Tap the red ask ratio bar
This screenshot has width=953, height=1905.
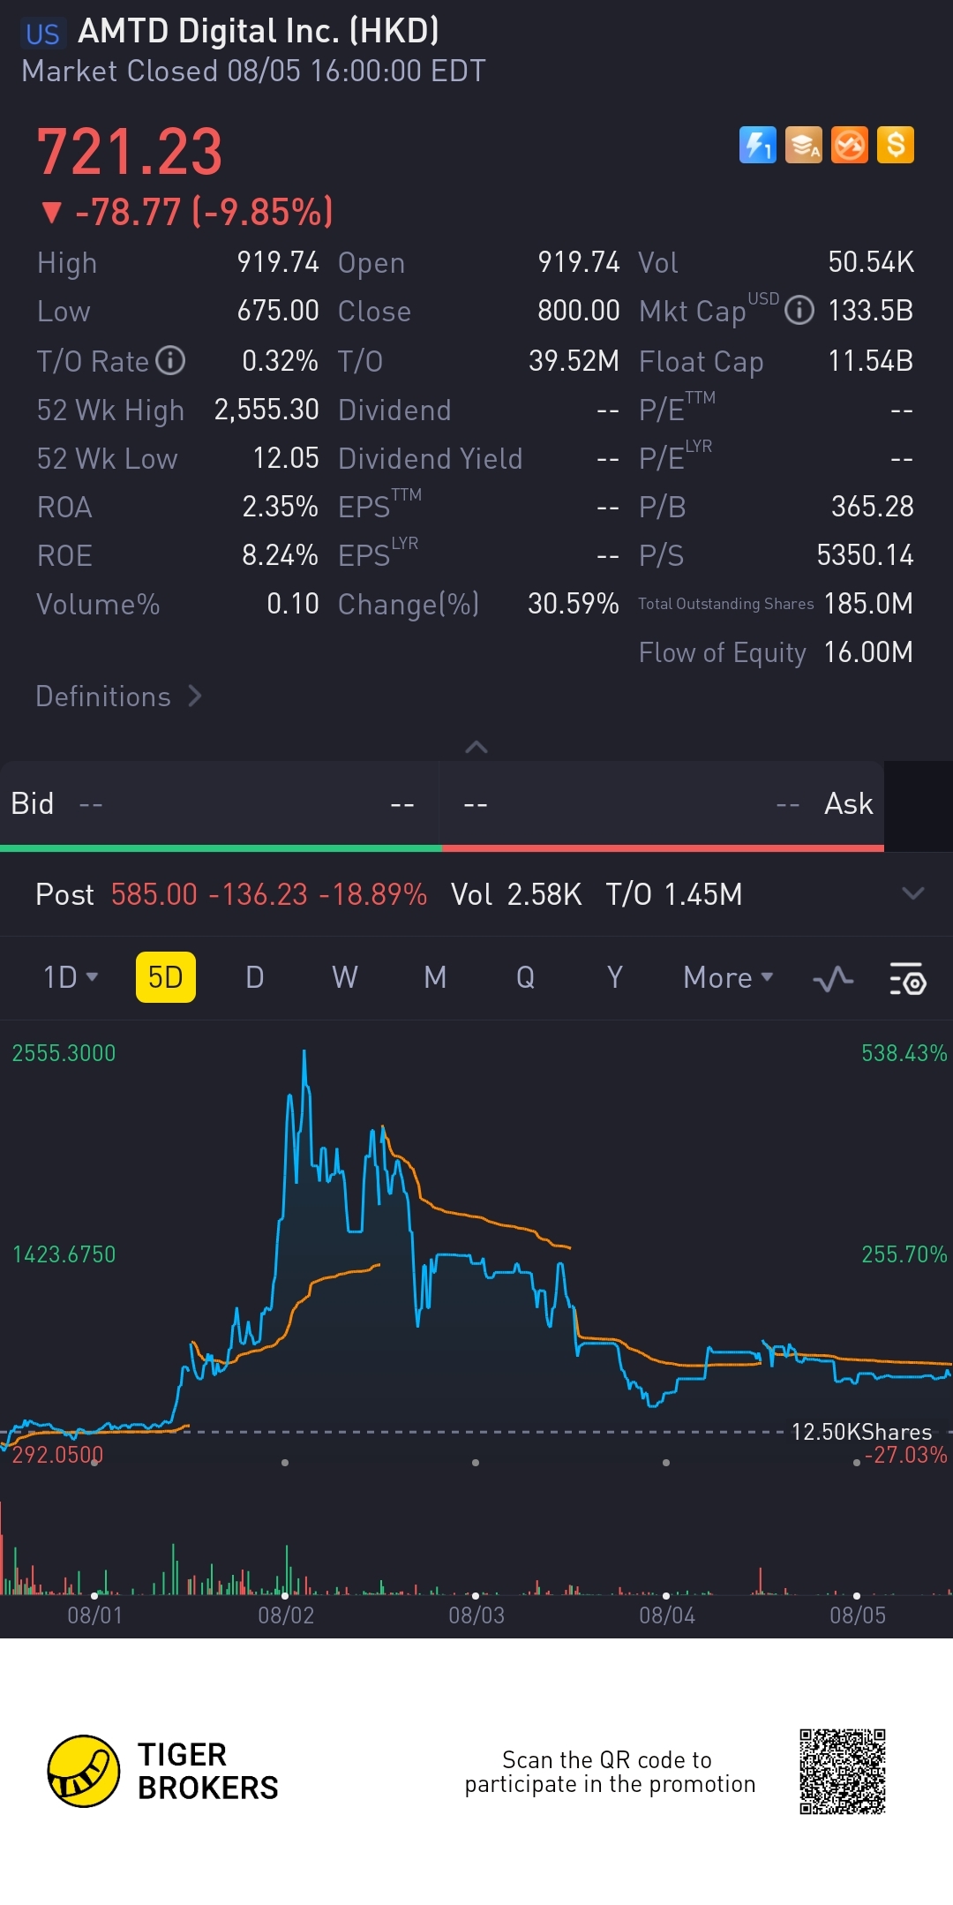coord(663,848)
